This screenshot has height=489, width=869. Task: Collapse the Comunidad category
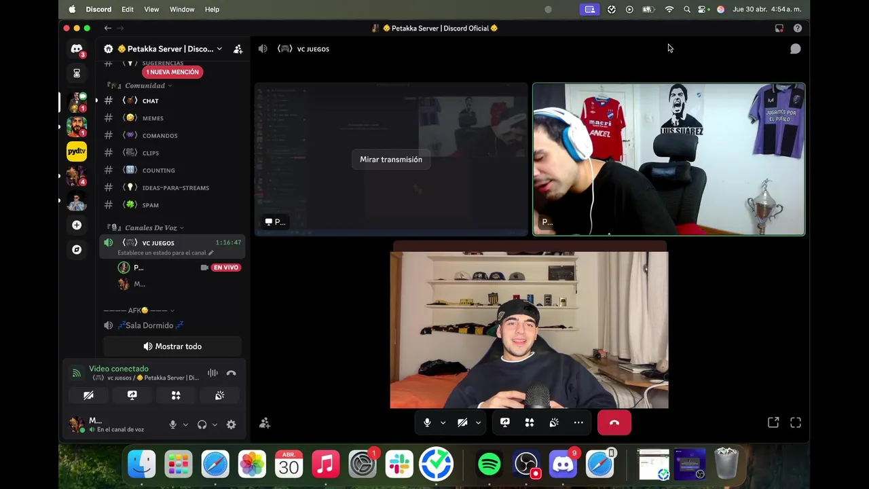tap(145, 86)
